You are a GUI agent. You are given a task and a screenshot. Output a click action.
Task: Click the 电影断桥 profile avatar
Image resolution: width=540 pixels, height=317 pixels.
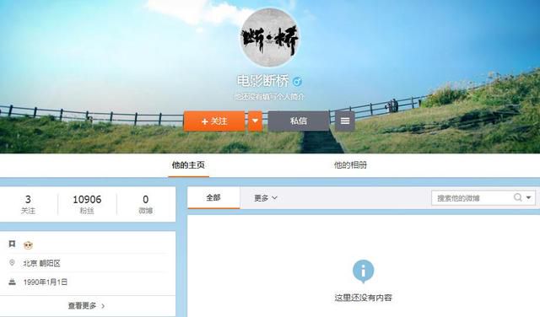point(270,37)
